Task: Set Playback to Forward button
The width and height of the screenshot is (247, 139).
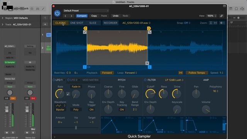Action: click(107, 73)
